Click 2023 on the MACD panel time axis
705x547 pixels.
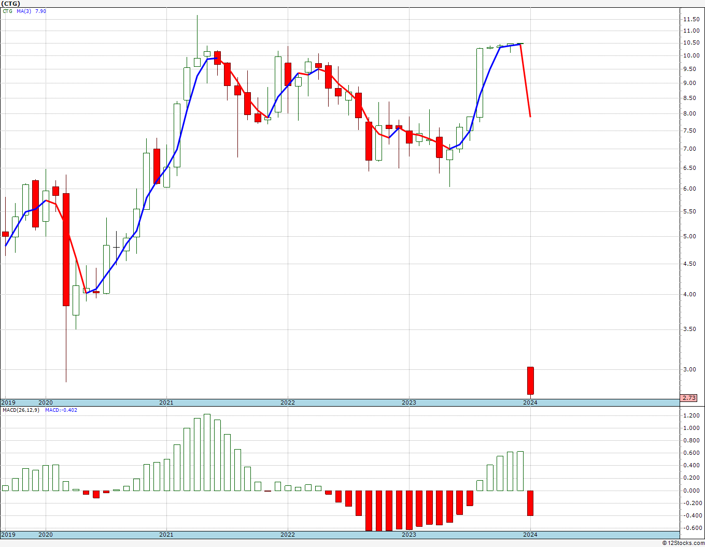[x=409, y=535]
